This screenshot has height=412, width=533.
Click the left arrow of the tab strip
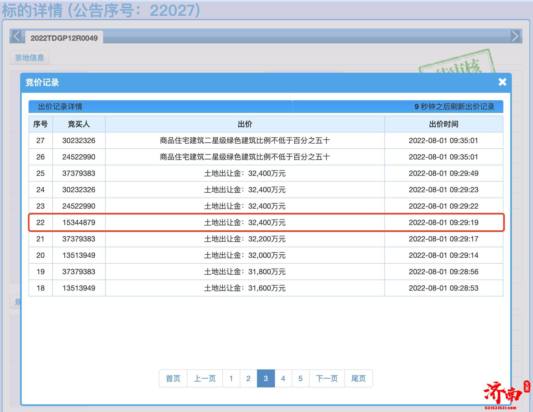coord(17,36)
